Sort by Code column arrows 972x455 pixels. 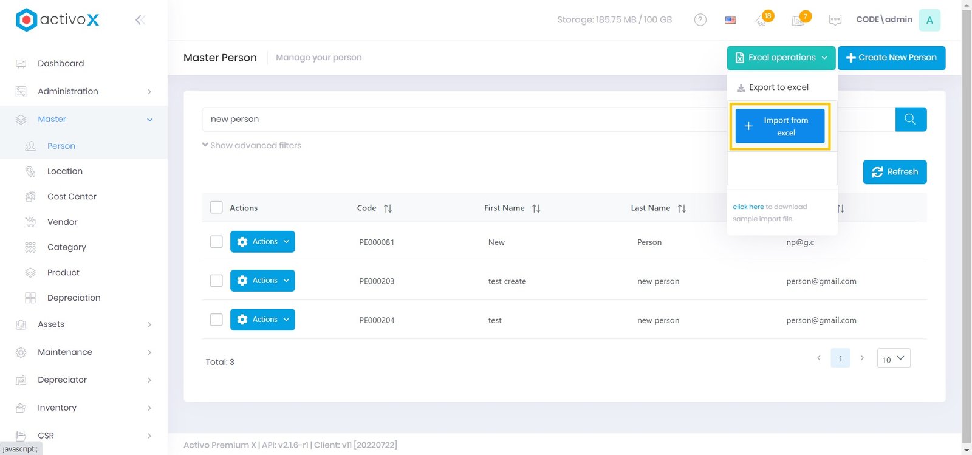pos(388,208)
